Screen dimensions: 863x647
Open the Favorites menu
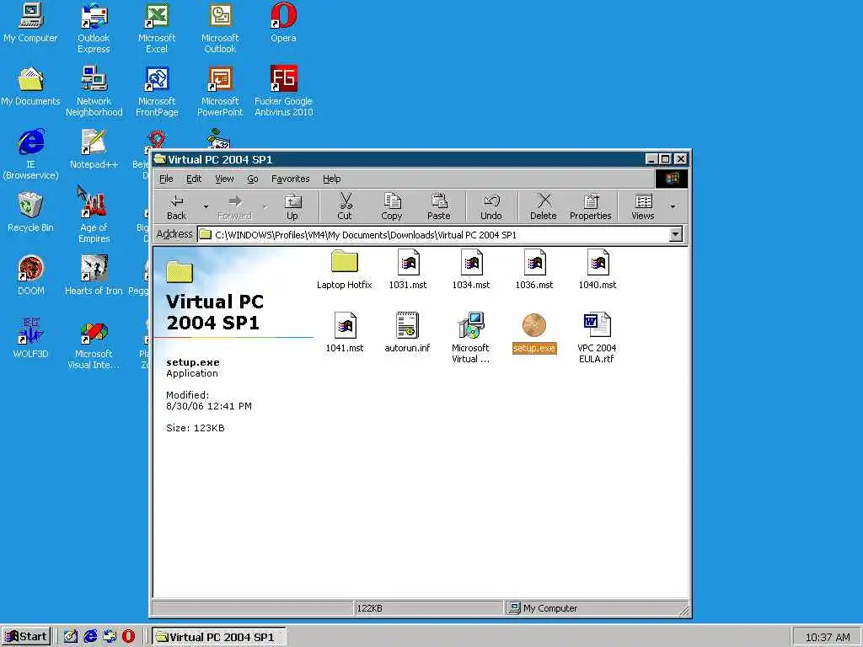point(290,179)
